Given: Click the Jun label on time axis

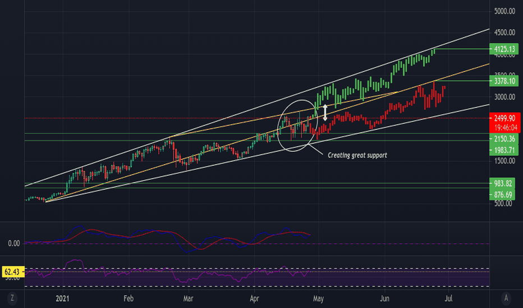Looking at the screenshot, I should coord(384,298).
